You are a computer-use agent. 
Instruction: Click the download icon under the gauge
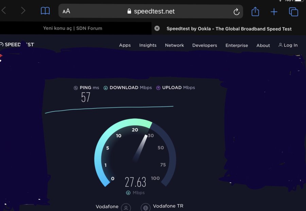pyautogui.click(x=128, y=193)
